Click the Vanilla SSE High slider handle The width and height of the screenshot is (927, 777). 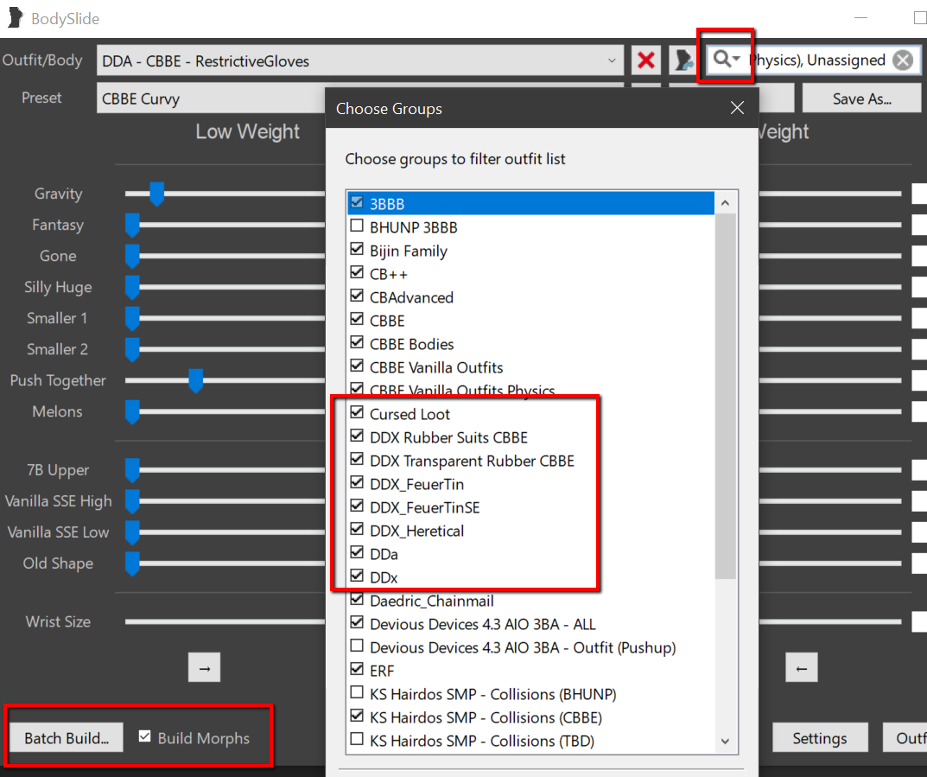pyautogui.click(x=132, y=501)
